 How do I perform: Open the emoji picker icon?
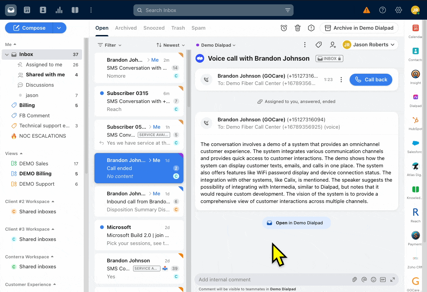click(x=374, y=280)
